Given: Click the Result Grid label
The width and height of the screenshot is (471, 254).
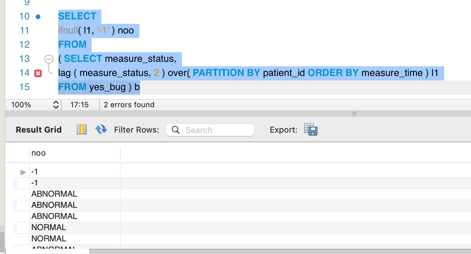Looking at the screenshot, I should (39, 130).
